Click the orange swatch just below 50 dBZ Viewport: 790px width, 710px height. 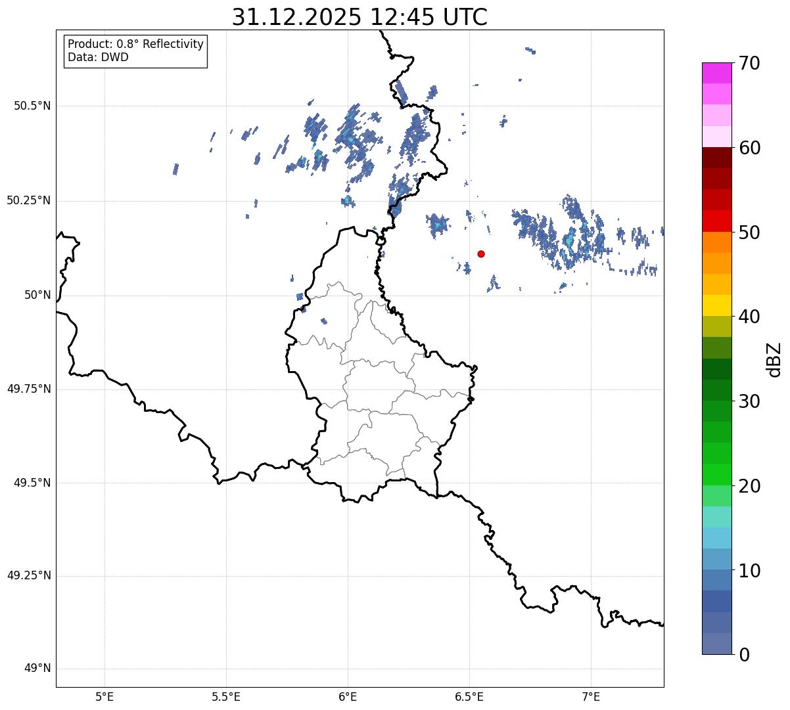pos(716,242)
